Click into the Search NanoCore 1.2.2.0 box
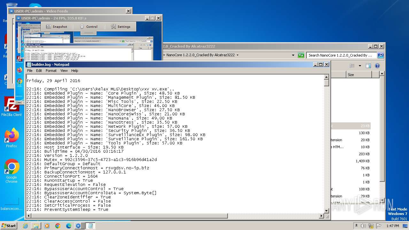Viewport: 409px width, 230px height. [342, 55]
